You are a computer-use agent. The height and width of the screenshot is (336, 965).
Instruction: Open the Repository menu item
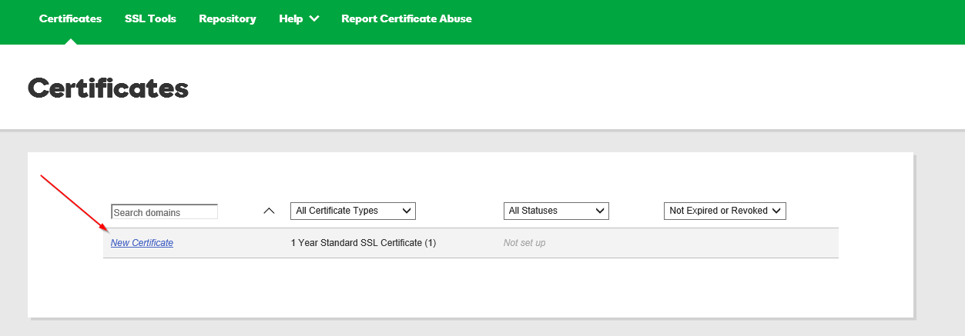click(x=227, y=18)
